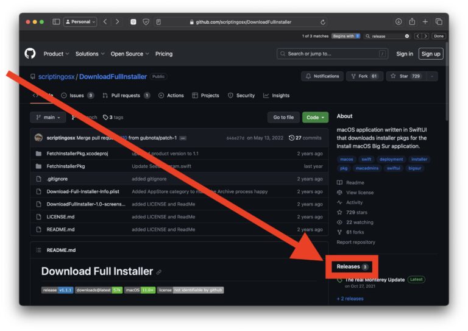Image resolution: width=468 pixels, height=331 pixels.
Task: Open a new tab with the plus icon
Action: tap(425, 21)
